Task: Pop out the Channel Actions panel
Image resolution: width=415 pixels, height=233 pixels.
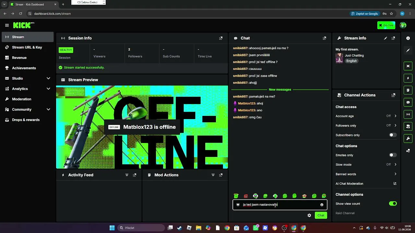Action: click(393, 95)
